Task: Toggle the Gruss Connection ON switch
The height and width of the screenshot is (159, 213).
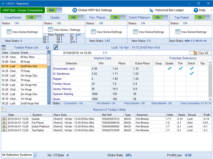Action: pos(54,10)
